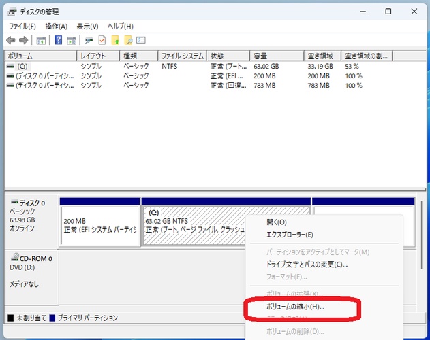Click the page with red checkmark icon
This screenshot has width=430, height=340.
pos(102,40)
